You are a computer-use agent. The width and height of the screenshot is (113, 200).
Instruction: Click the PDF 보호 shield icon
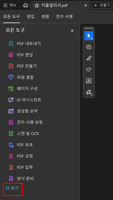[x=11, y=145]
